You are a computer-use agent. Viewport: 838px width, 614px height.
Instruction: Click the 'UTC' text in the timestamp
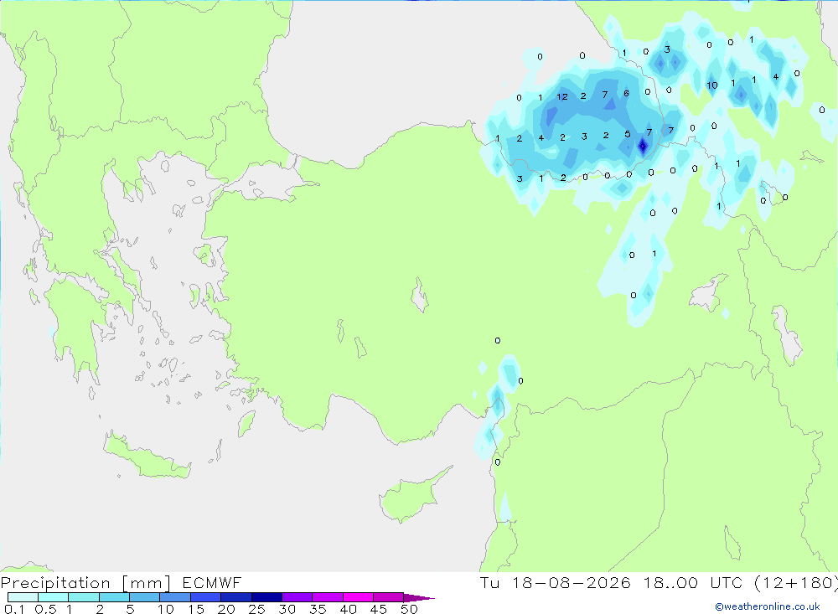pos(727,582)
